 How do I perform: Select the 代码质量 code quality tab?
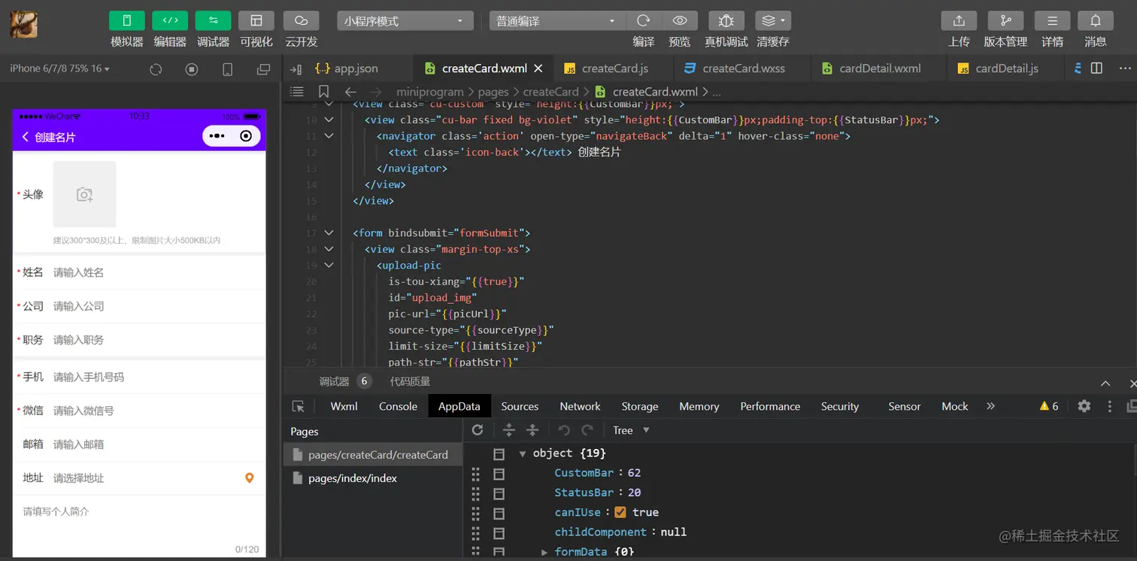tap(410, 381)
